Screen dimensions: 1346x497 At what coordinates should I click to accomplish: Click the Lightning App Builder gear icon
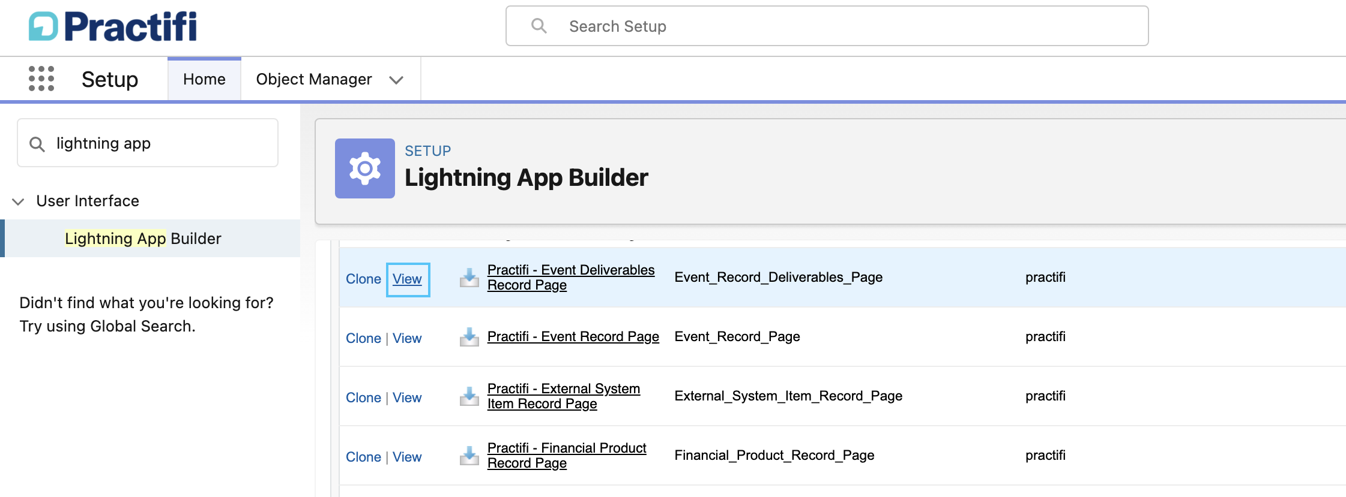pos(365,168)
